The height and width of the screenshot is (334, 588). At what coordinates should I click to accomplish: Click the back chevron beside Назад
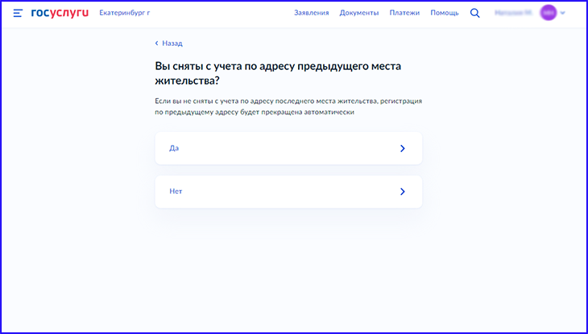(x=157, y=43)
